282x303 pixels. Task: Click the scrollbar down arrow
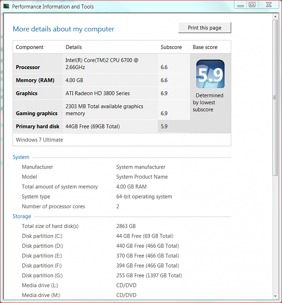click(276, 296)
